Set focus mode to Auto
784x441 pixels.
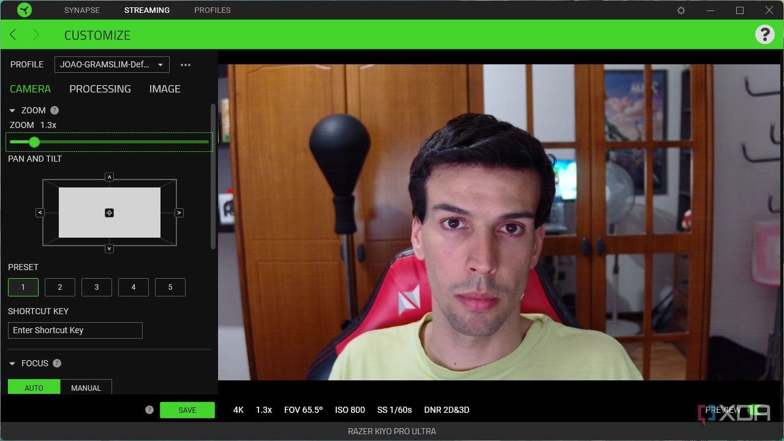pyautogui.click(x=34, y=387)
